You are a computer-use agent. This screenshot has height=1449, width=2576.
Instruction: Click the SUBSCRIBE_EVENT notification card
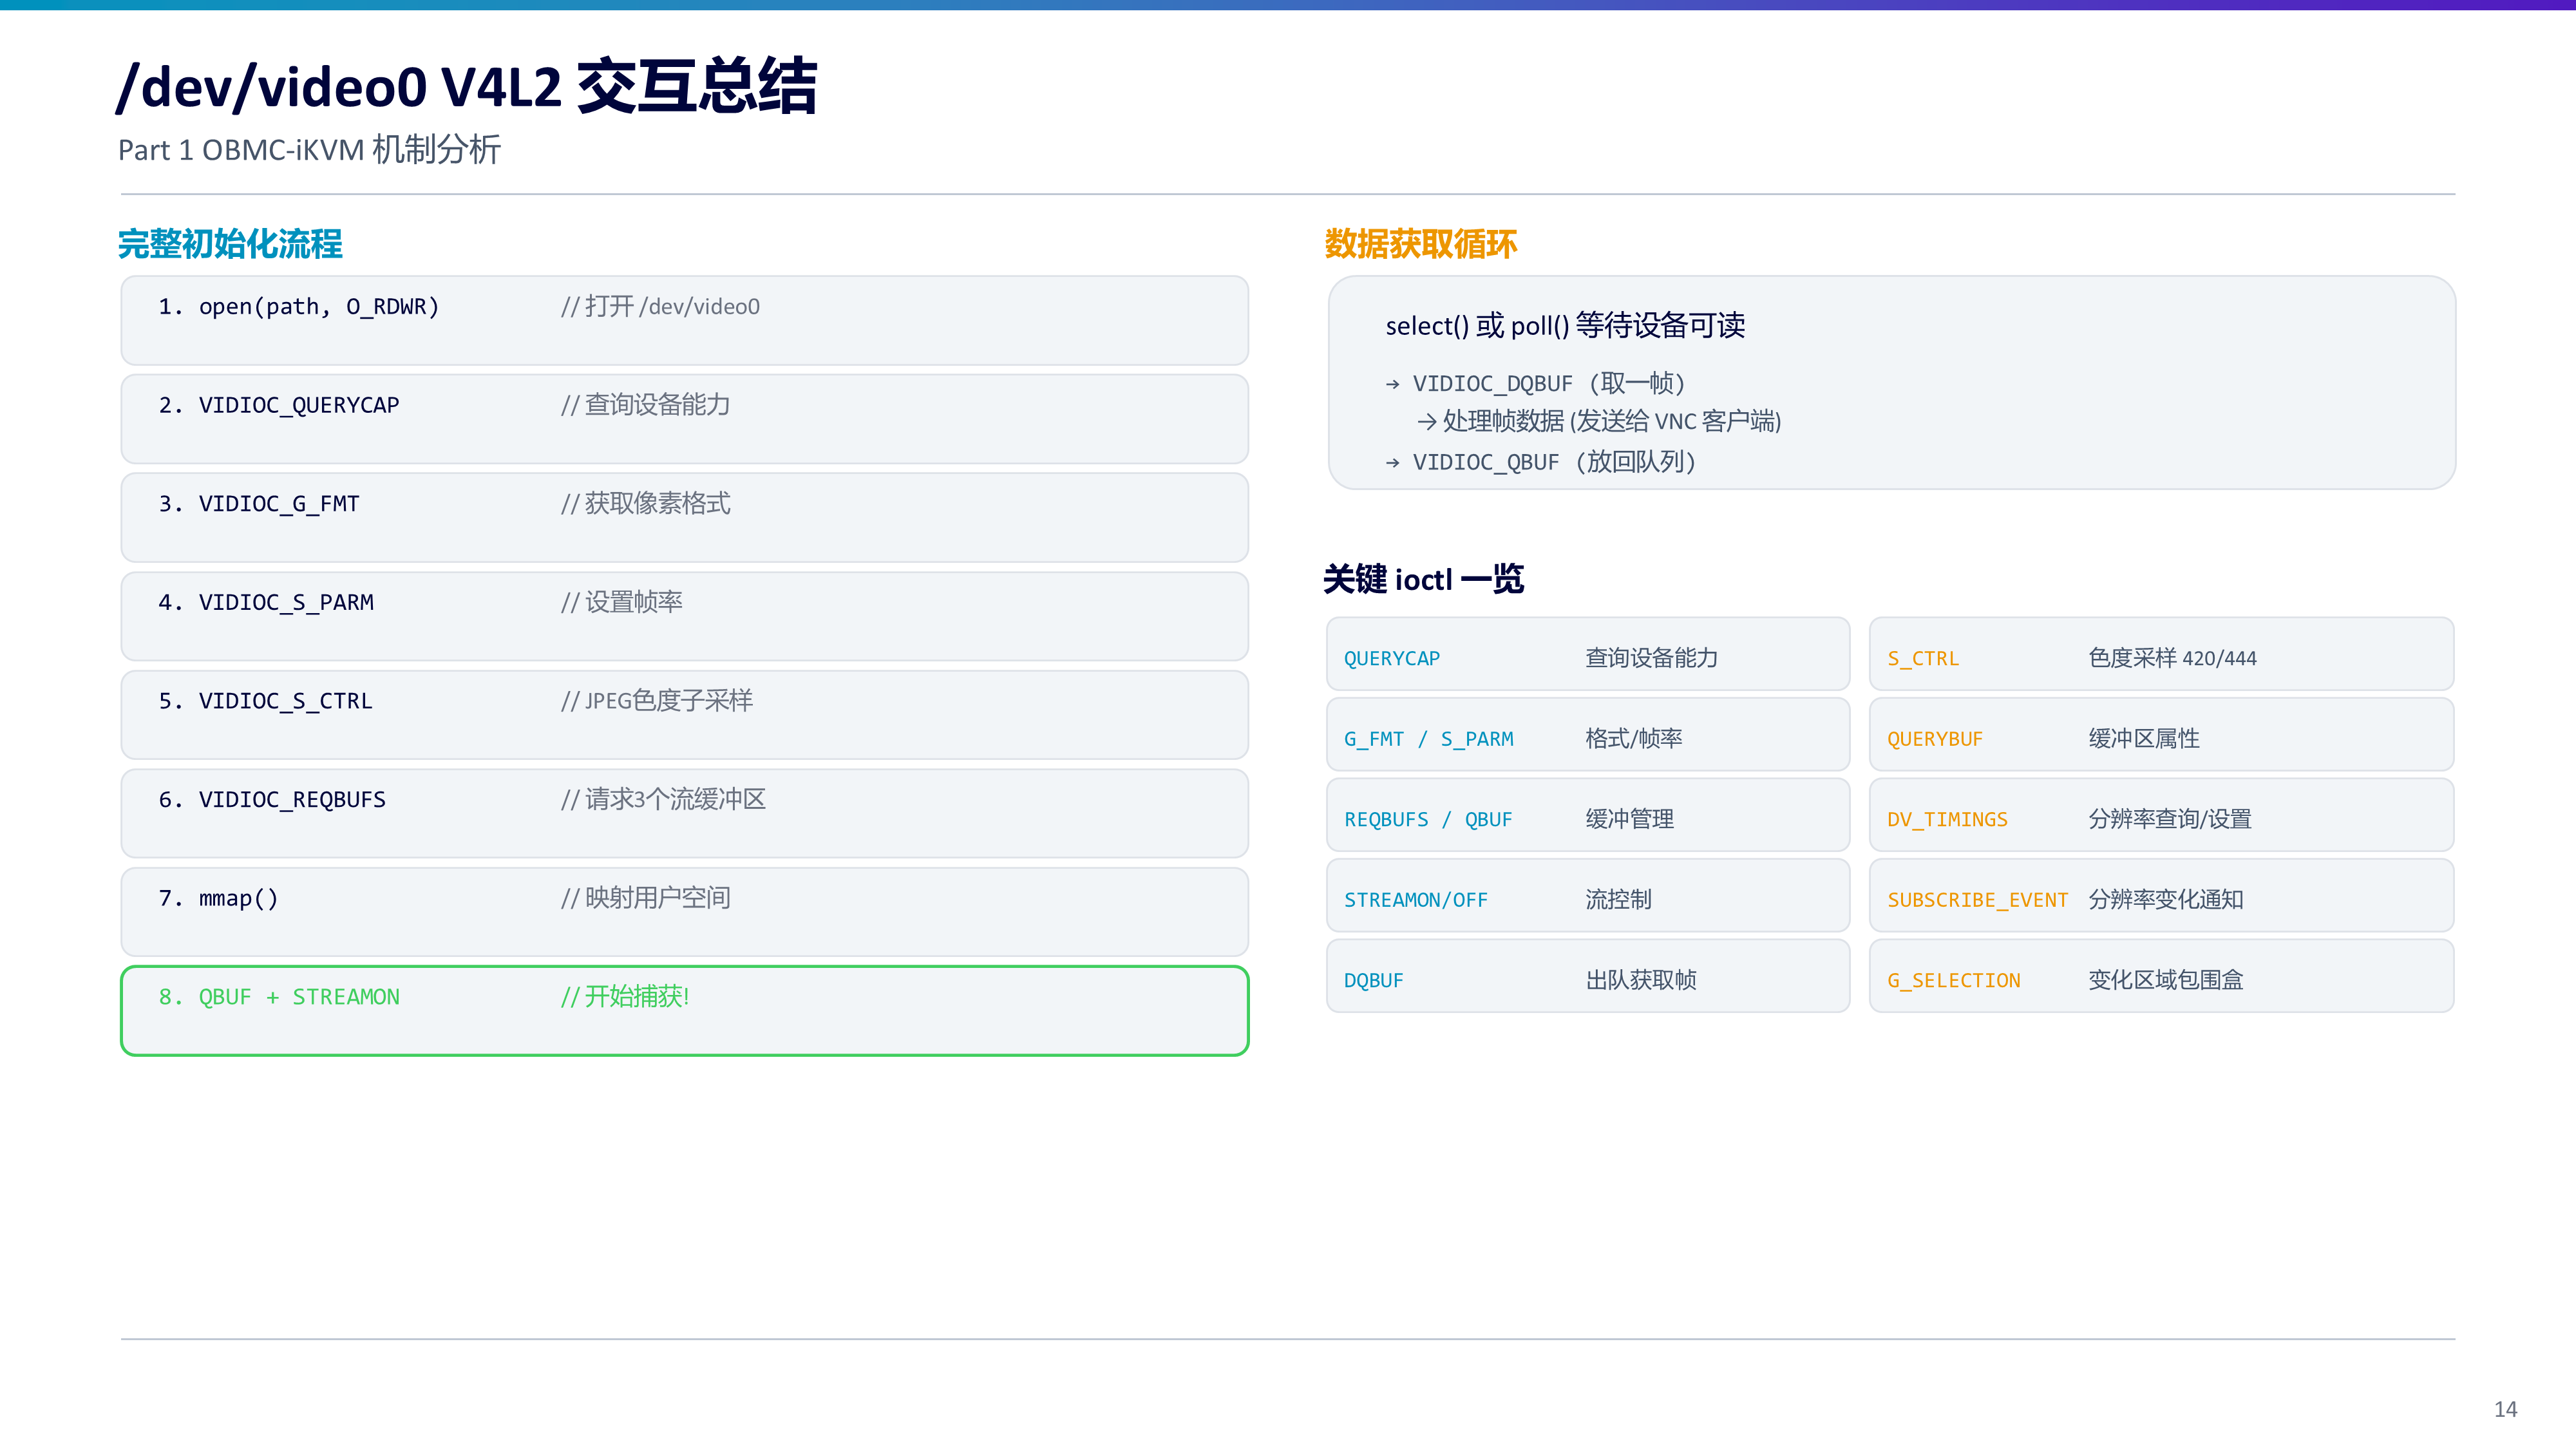click(x=2162, y=896)
